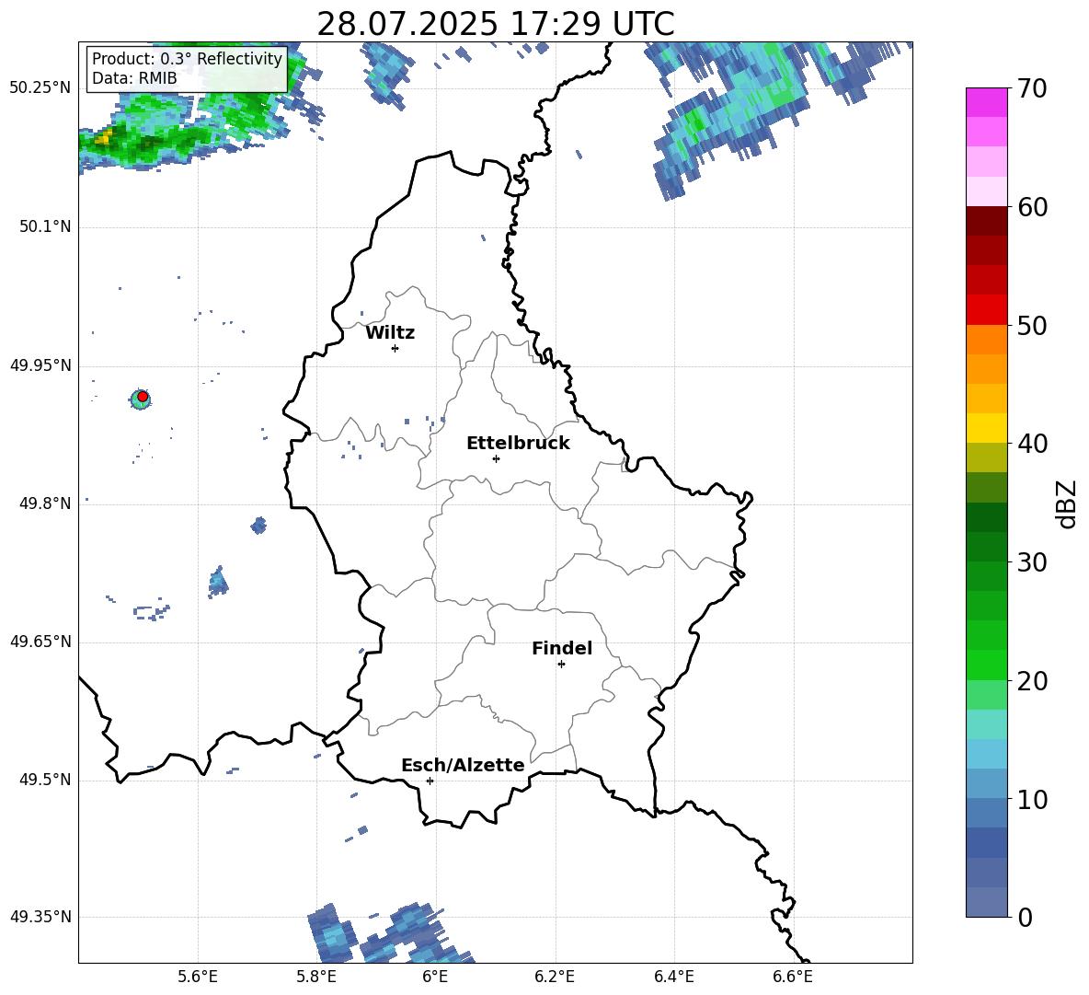Click the dBZ colorbar axis label
Viewport: 1089px width, 995px height.
pos(1066,503)
